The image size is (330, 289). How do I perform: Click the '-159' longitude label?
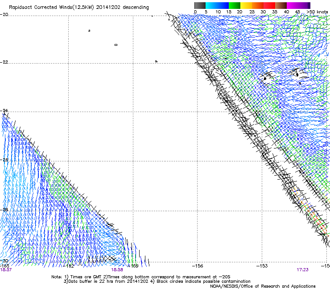point(133,266)
